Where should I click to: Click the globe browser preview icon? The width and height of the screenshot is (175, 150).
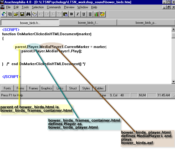pos(4,14)
